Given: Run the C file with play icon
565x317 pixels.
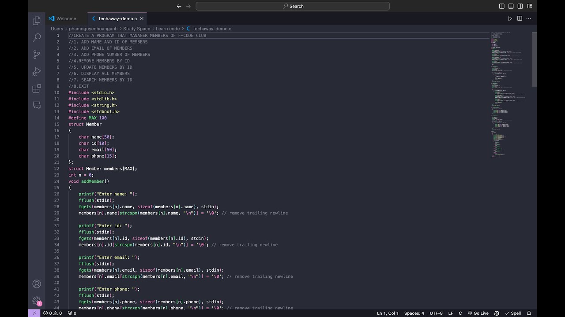Looking at the screenshot, I should [x=510, y=18].
